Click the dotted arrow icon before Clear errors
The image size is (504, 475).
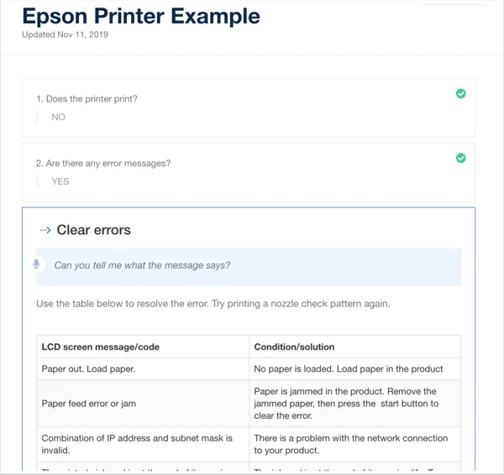point(45,230)
